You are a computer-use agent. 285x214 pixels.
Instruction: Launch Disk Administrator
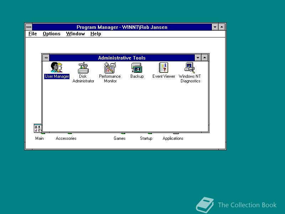coord(83,68)
